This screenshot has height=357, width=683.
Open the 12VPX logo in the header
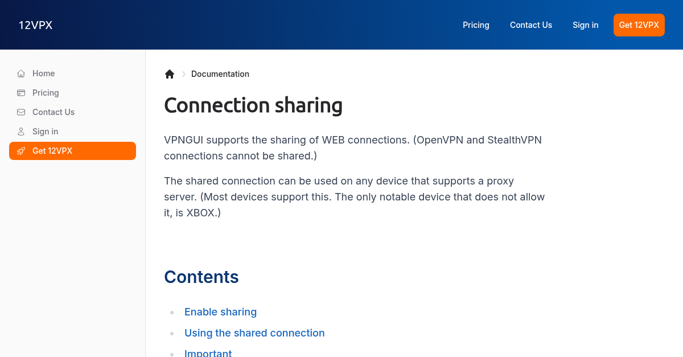point(35,25)
